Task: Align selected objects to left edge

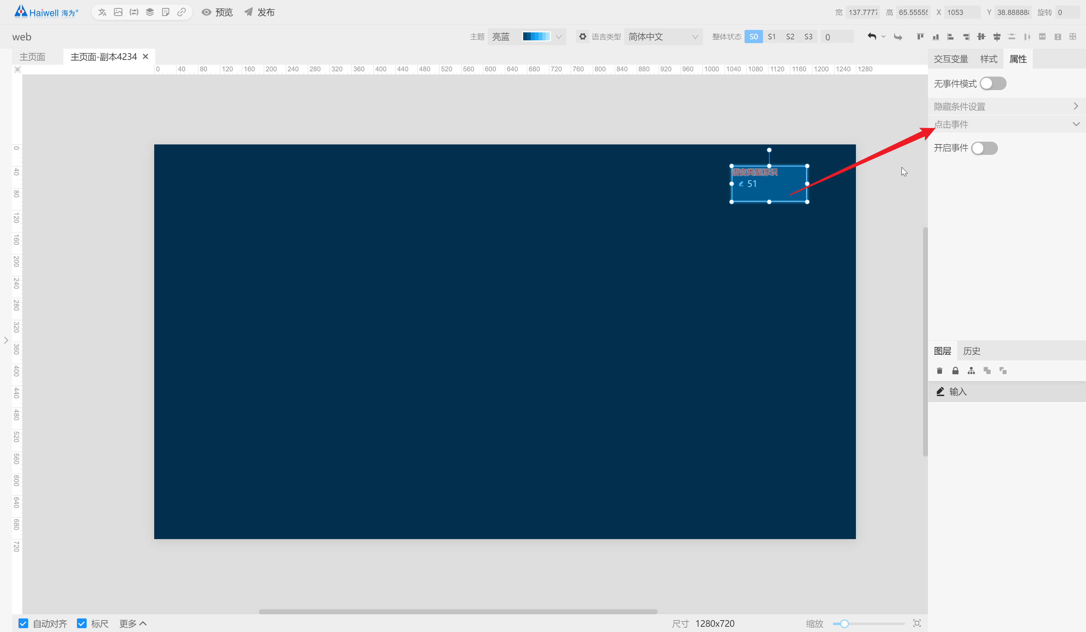Action: (x=951, y=37)
